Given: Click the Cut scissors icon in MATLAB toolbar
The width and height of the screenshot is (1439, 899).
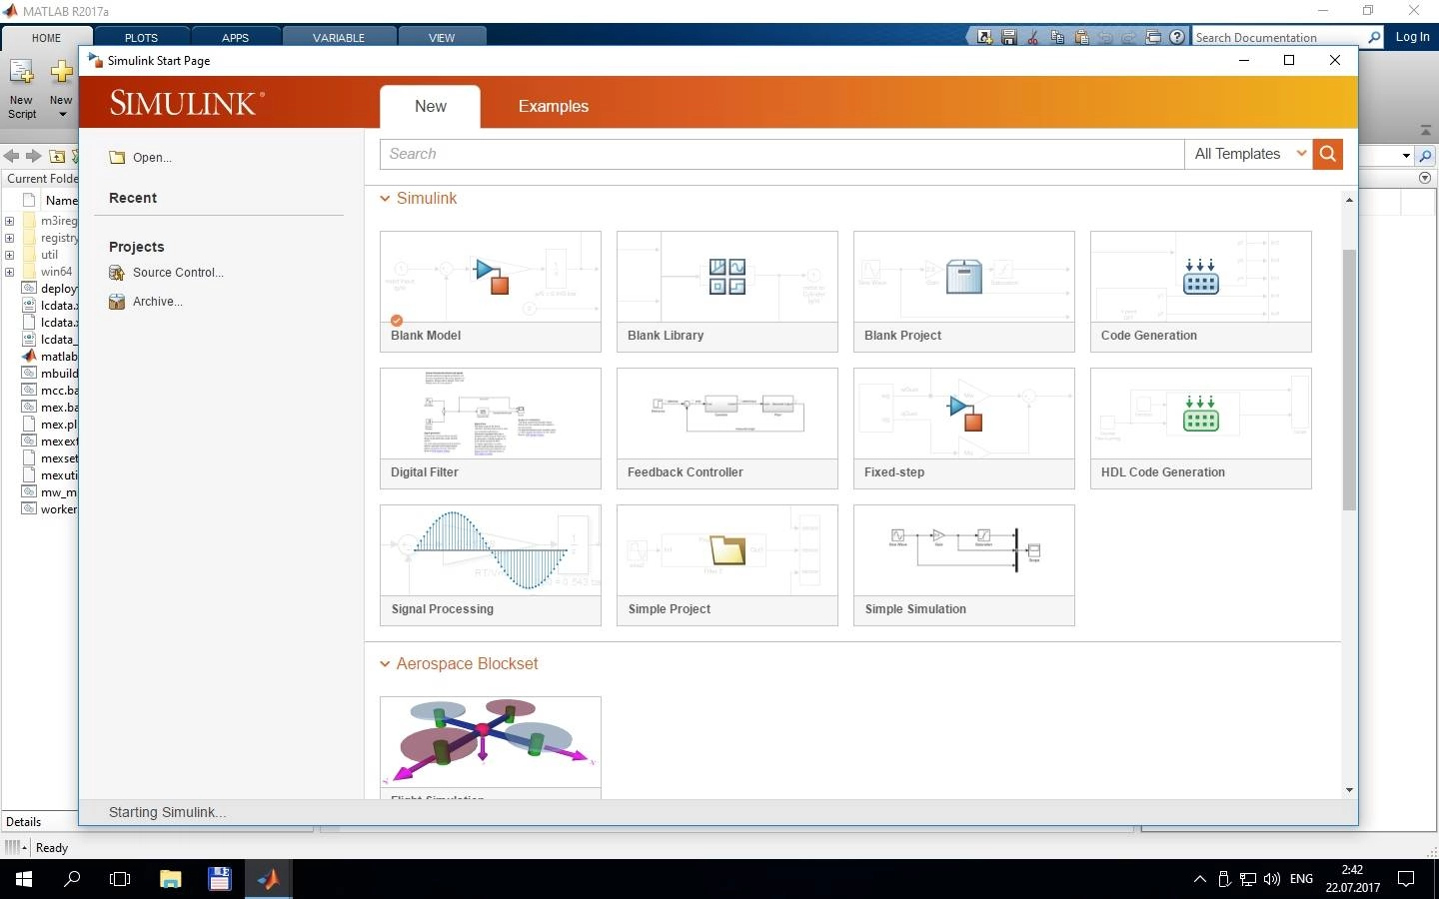Looking at the screenshot, I should click(x=1032, y=38).
